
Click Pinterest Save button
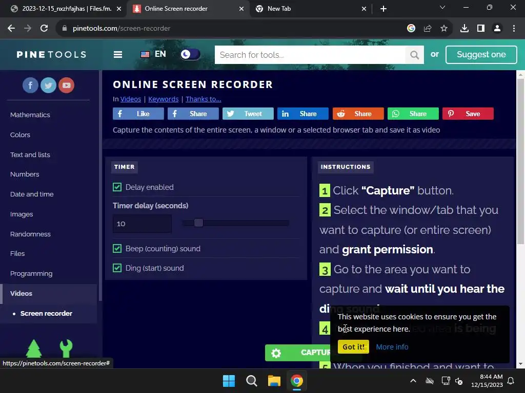[468, 114]
